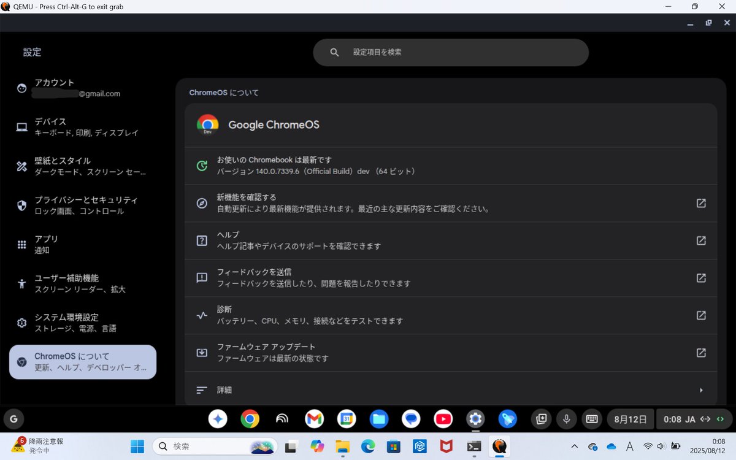The height and width of the screenshot is (460, 736).
Task: Select the ChromeOS について sidebar item
Action: 83,362
